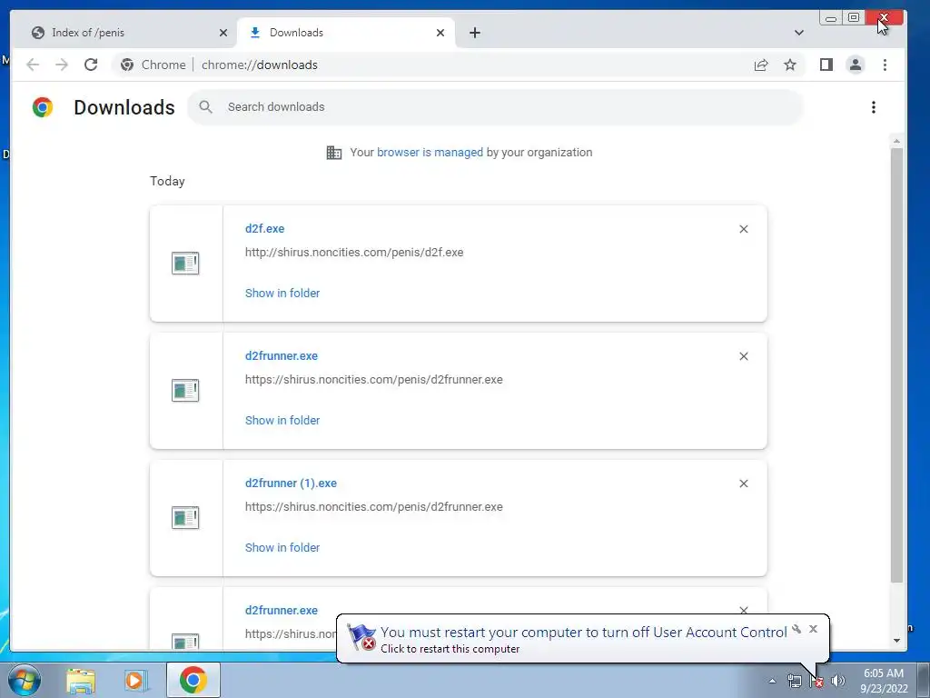
Task: Launch Windows Media Player from taskbar
Action: pos(135,680)
